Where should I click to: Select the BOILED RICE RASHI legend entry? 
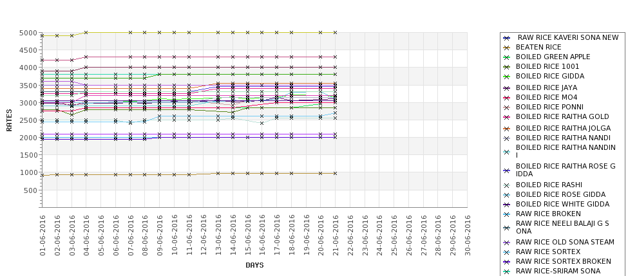[x=549, y=185]
